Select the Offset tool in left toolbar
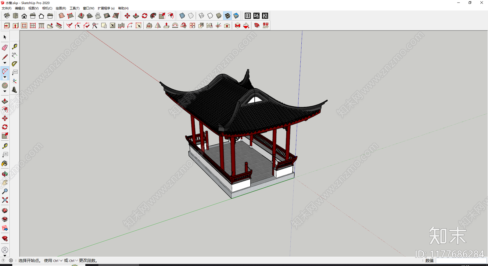 pyautogui.click(x=5, y=110)
